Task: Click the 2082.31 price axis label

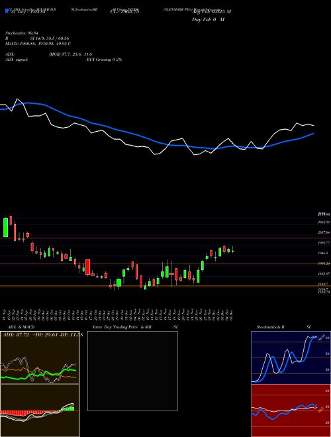Action: click(x=324, y=222)
